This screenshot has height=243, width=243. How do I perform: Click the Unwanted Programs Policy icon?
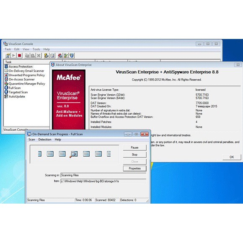pos(6,75)
